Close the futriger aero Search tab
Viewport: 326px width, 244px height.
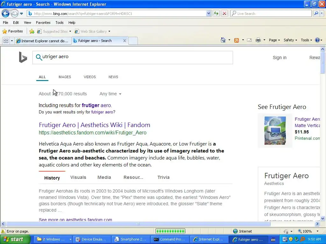(124, 41)
